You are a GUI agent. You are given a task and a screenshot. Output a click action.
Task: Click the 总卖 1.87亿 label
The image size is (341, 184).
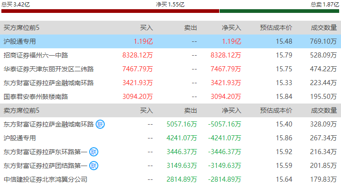(x=325, y=4)
